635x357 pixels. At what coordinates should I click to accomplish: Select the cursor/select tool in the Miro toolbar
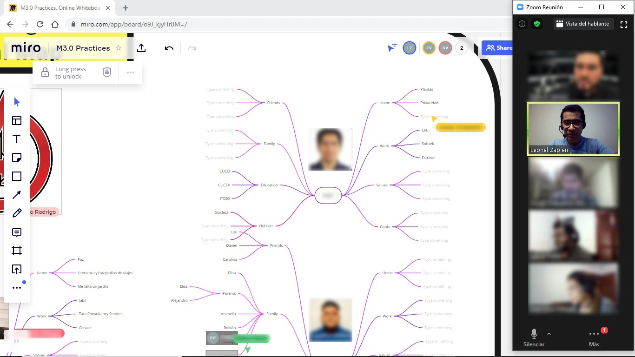(x=16, y=102)
